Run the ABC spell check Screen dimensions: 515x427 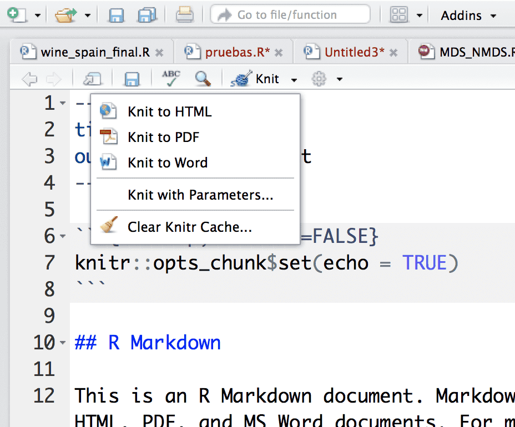(171, 79)
